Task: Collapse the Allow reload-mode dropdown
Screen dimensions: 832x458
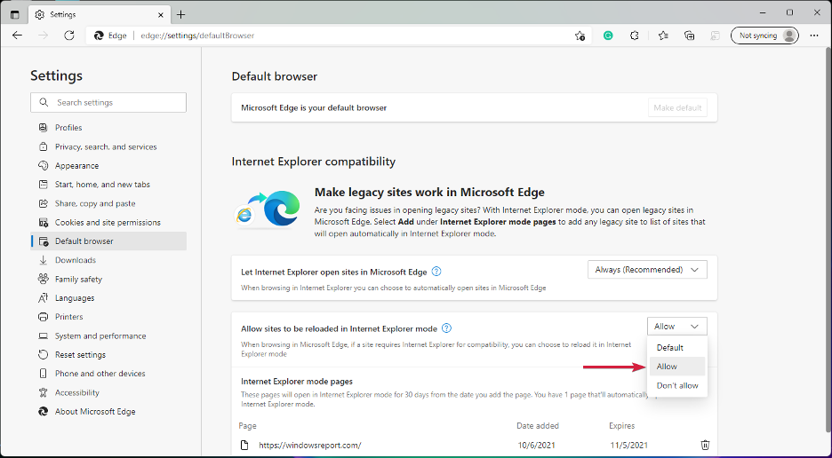Action: [677, 327]
